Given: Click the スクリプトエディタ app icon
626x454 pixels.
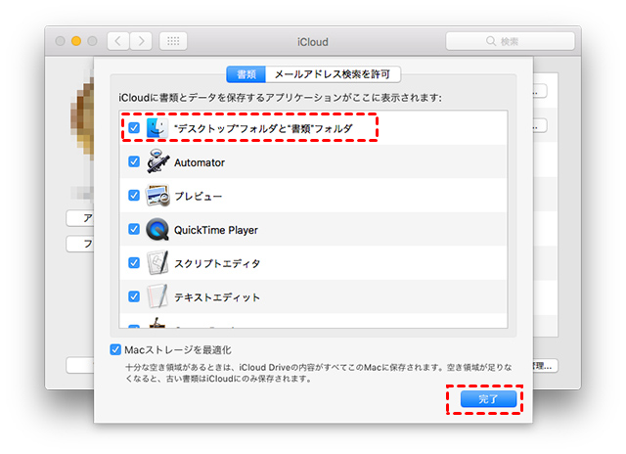Looking at the screenshot, I should [156, 263].
